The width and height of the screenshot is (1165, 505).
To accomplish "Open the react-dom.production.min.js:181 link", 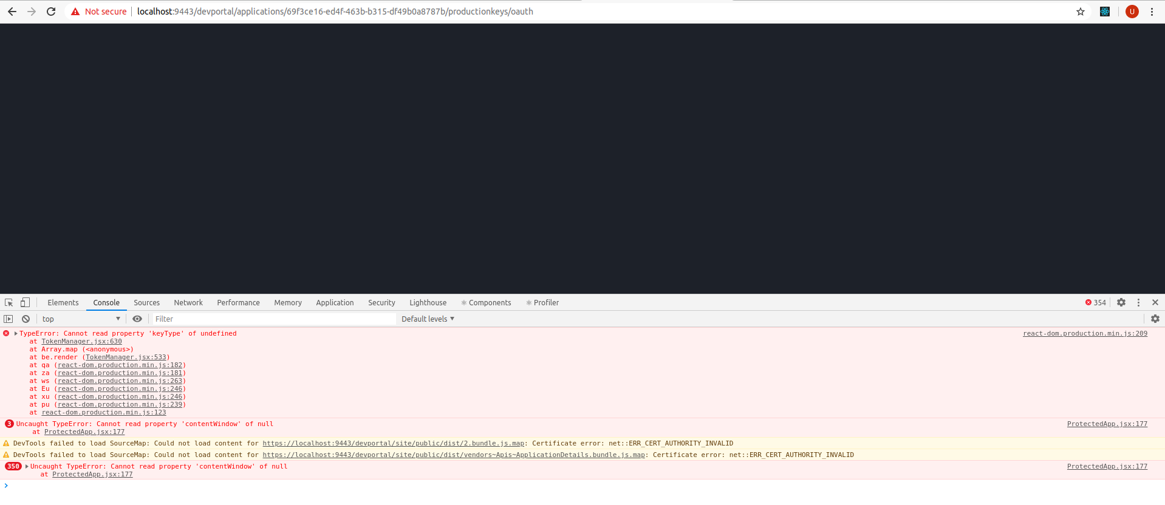I will (x=120, y=373).
